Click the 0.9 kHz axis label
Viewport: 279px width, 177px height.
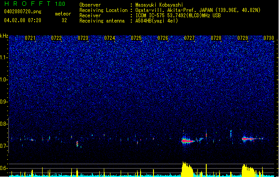pyautogui.click(x=4, y=101)
